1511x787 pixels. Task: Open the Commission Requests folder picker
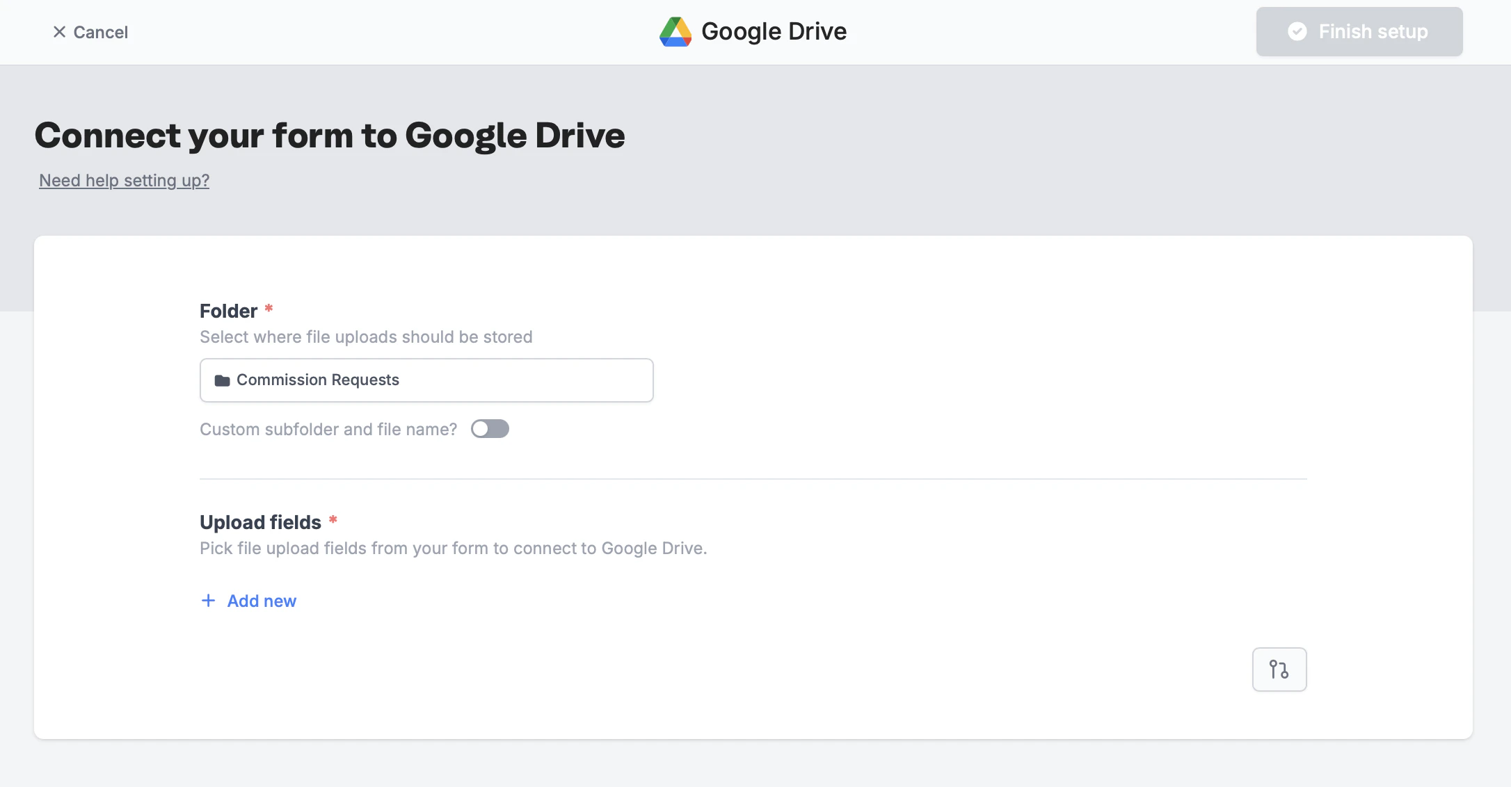426,380
